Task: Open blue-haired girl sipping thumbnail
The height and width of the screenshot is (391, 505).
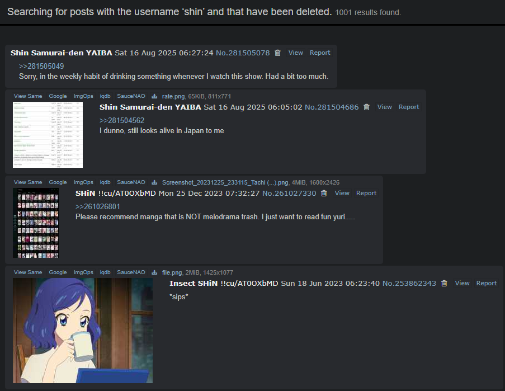Action: [83, 331]
